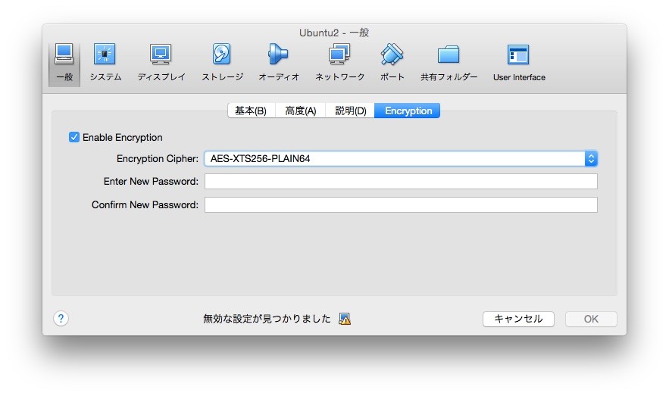Expand the Encryption Cipher dropdown
This screenshot has width=669, height=396.
(401, 158)
